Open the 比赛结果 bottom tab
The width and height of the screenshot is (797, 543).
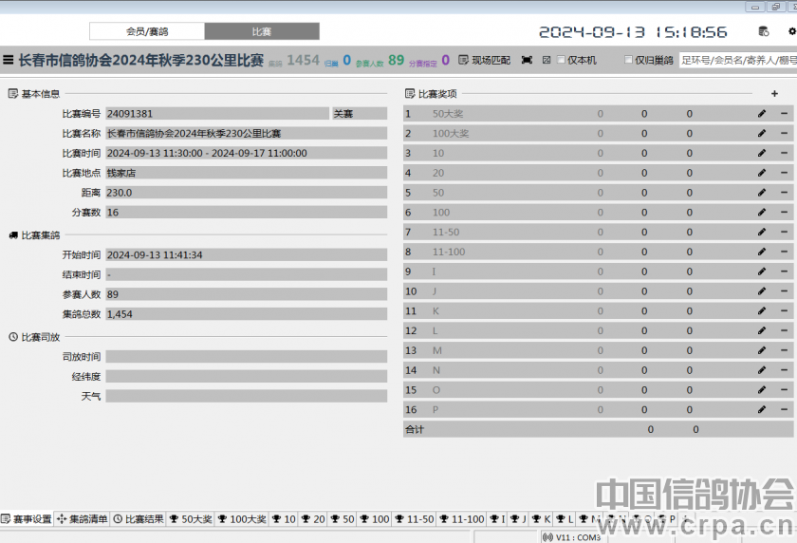[x=139, y=519]
